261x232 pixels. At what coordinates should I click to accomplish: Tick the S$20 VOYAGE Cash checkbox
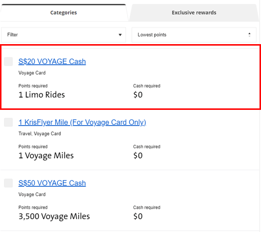click(8, 61)
